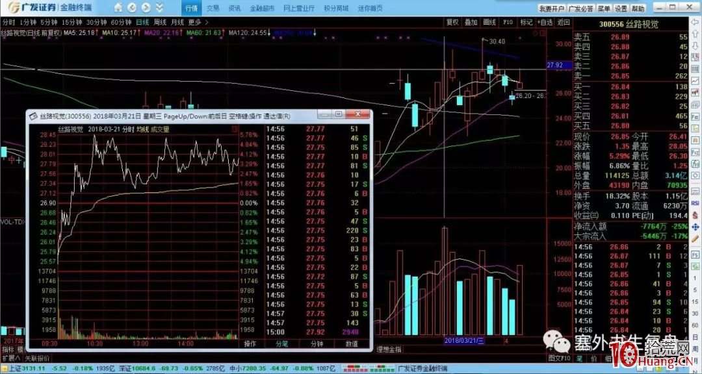Open the 叠加 overlay options
The width and height of the screenshot is (702, 374).
[x=471, y=22]
